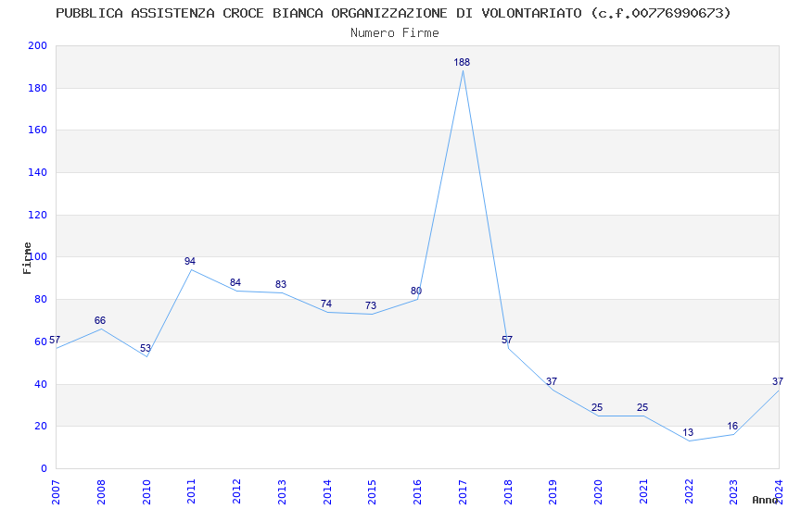Click the y-axis value 180
Viewport: 788px width, 509px height.
click(x=37, y=88)
